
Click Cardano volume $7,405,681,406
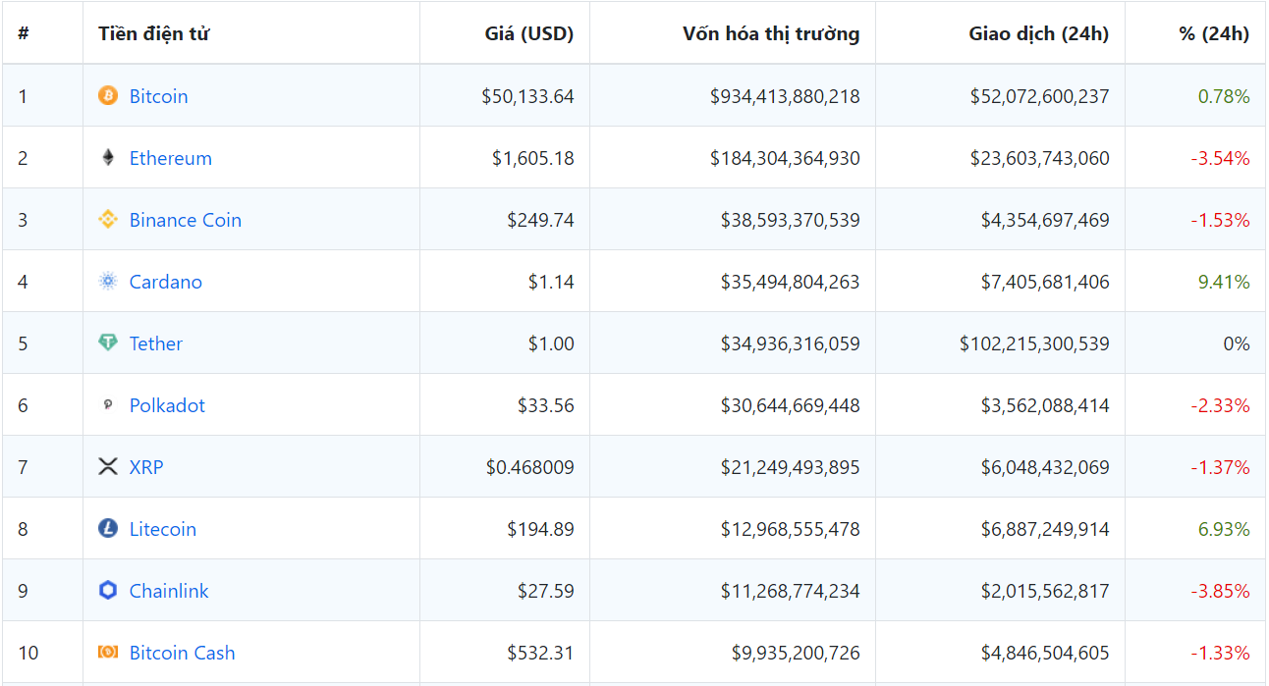click(1045, 282)
